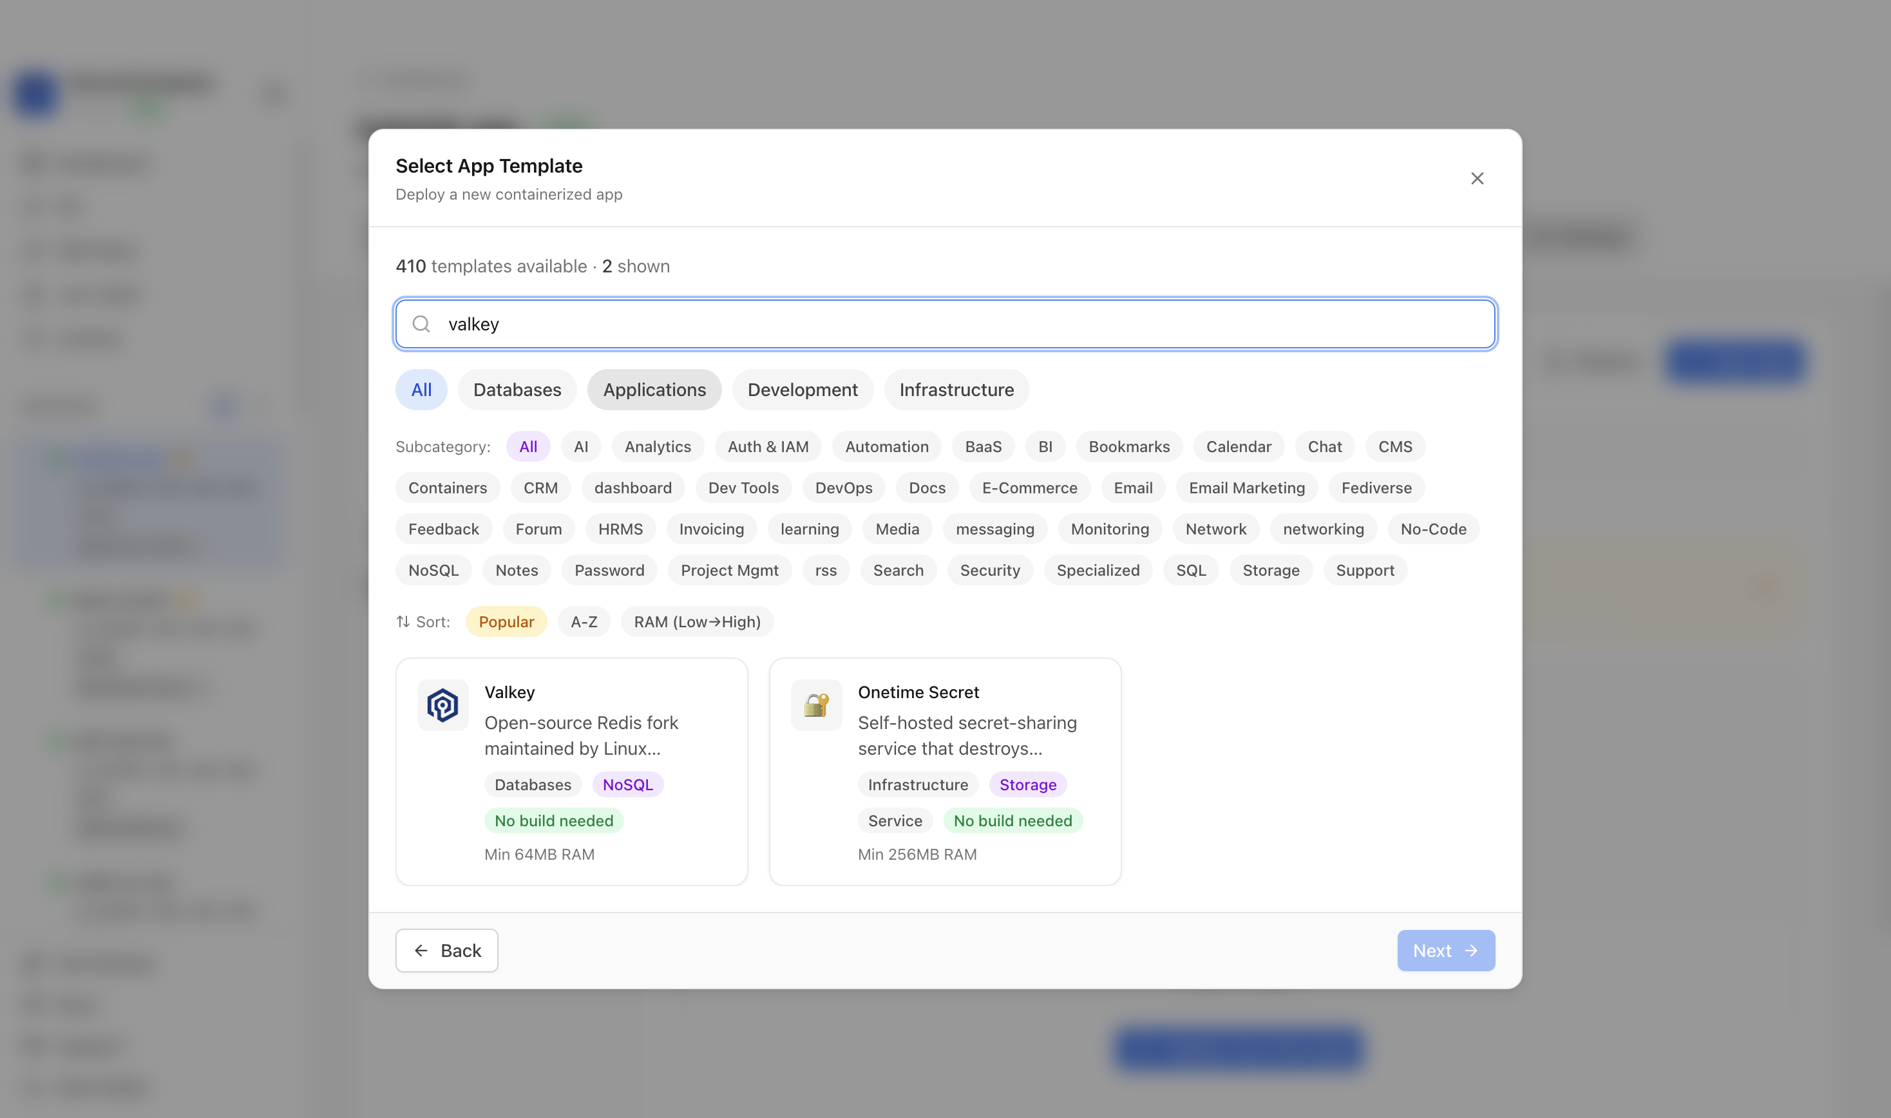Sort templates by Popular
1891x1118 pixels.
506,621
